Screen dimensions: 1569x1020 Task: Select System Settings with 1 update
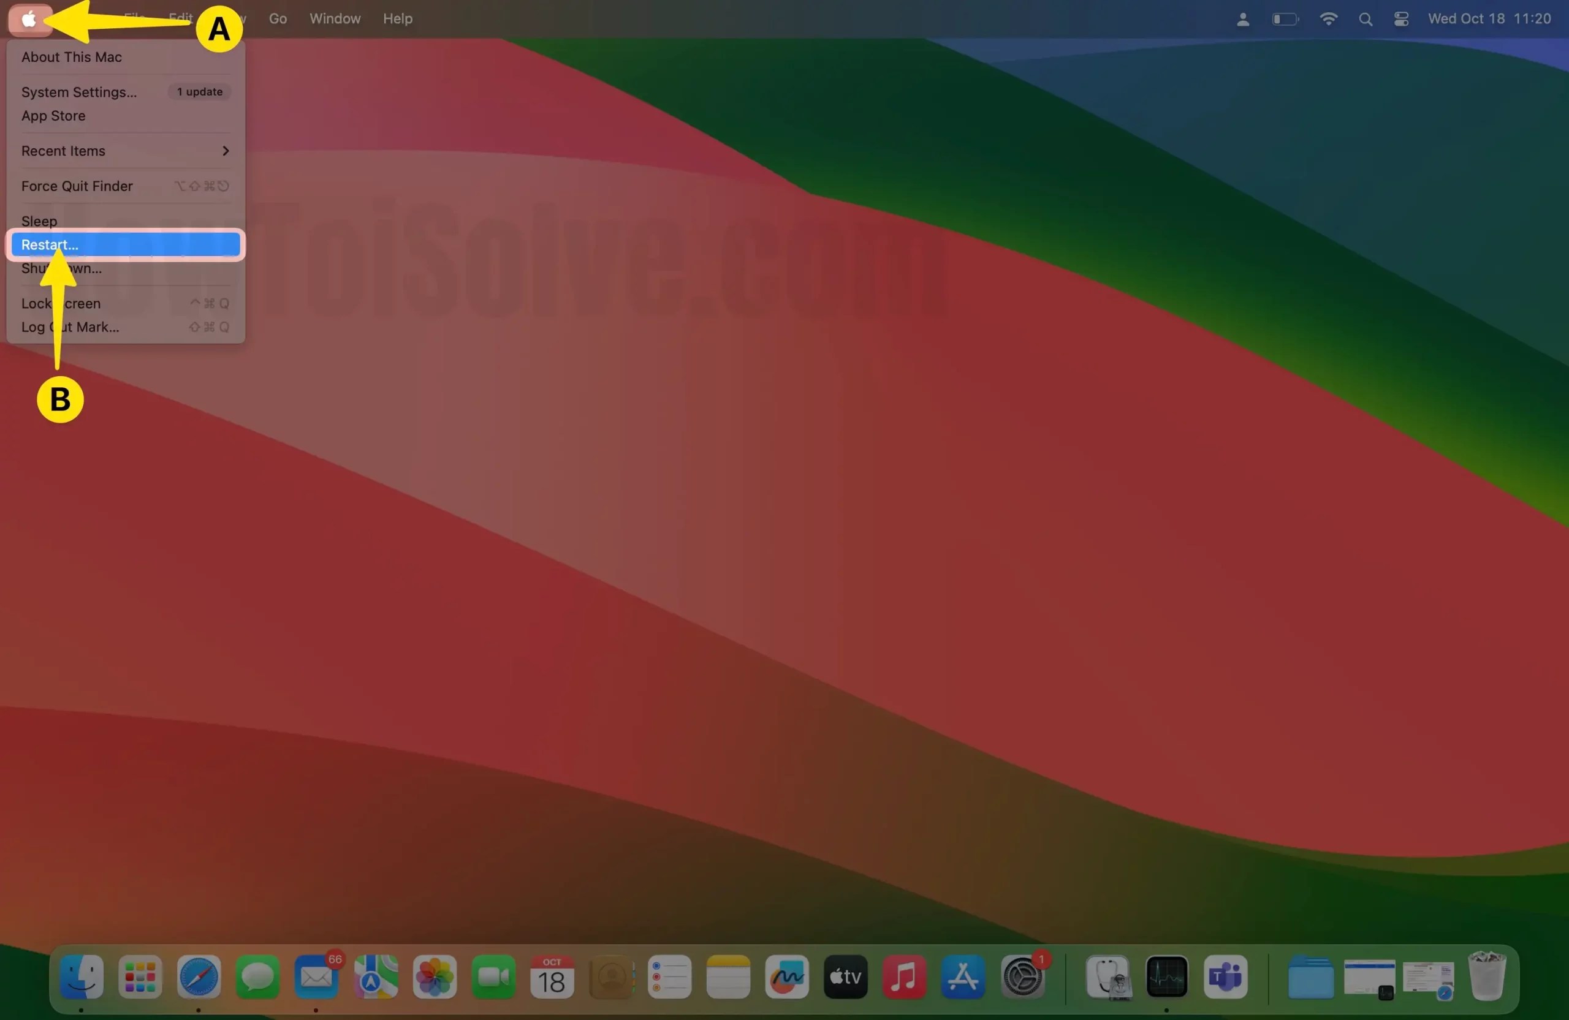(79, 93)
